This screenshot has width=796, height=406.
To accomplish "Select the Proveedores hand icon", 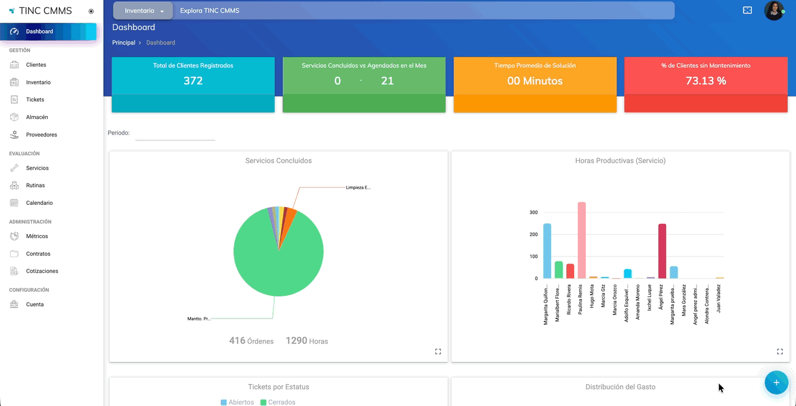I will pos(14,135).
